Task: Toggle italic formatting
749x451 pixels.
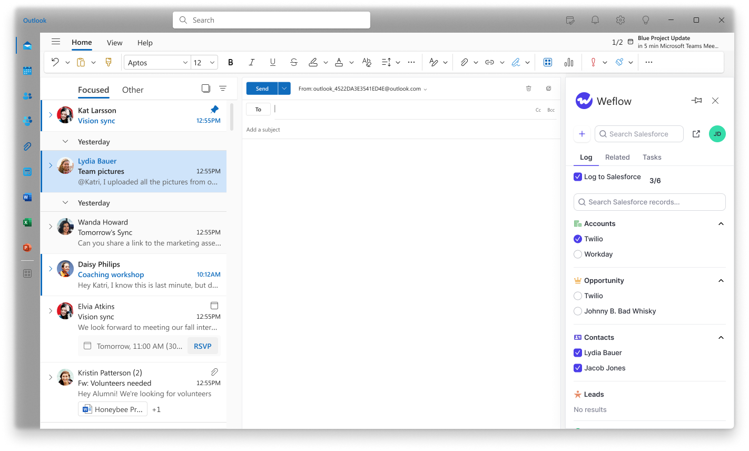Action: 252,62
